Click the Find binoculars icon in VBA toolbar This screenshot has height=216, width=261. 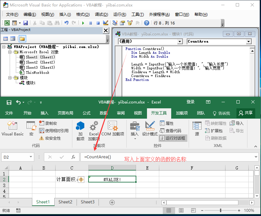[x=57, y=23]
